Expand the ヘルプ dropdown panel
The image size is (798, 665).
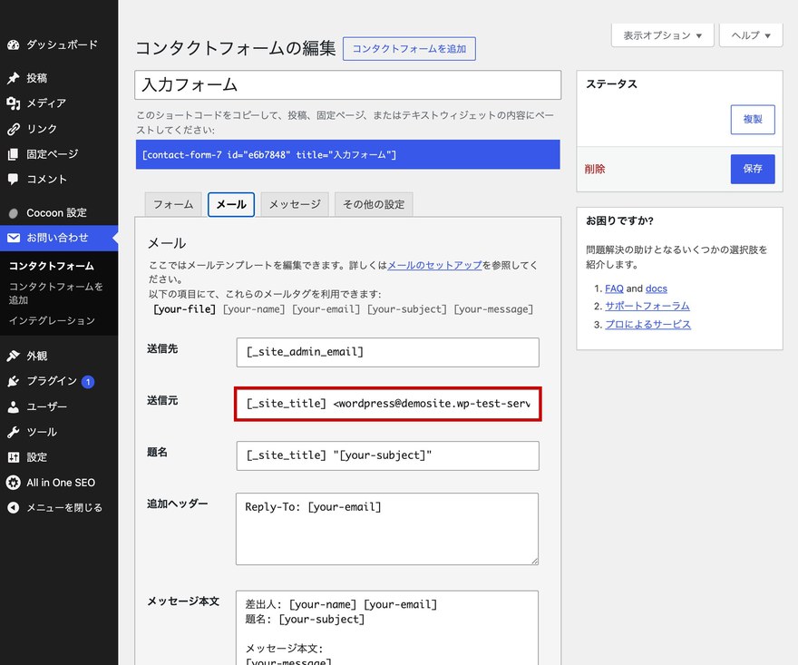click(x=751, y=35)
